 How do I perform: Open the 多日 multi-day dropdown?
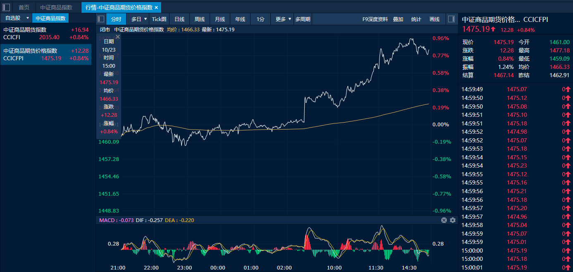[145, 19]
